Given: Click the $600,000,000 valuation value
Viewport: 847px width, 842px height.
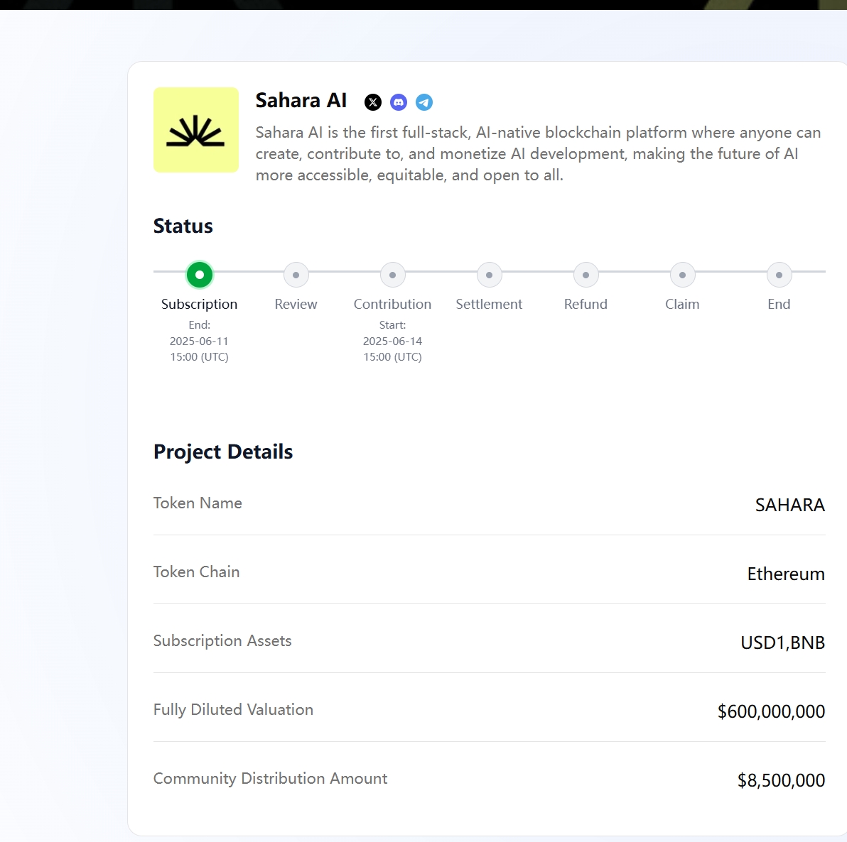Looking at the screenshot, I should (x=772, y=711).
